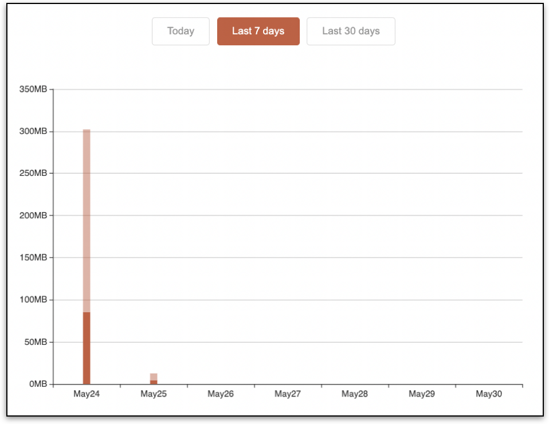Click the 300MB y-axis label

33,131
